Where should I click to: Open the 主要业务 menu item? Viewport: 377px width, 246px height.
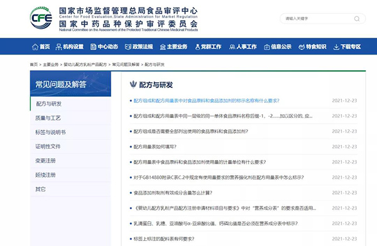click(x=177, y=46)
